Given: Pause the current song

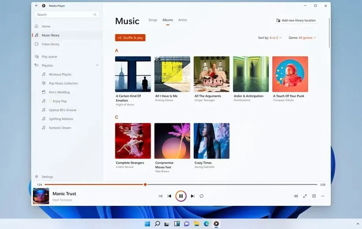Looking at the screenshot, I should point(181,196).
